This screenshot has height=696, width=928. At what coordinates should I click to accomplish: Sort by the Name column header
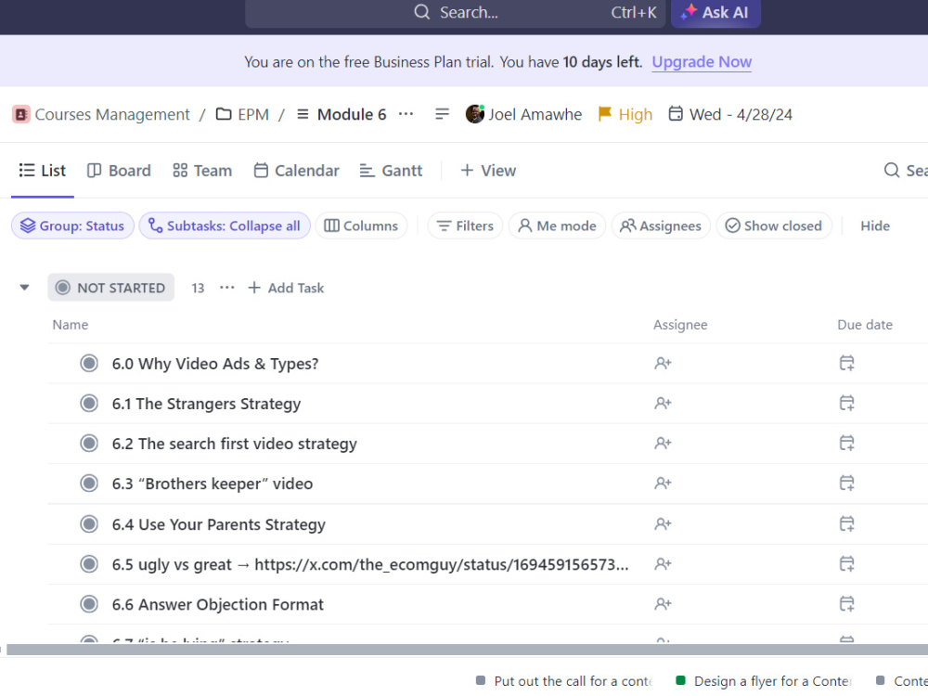point(70,325)
